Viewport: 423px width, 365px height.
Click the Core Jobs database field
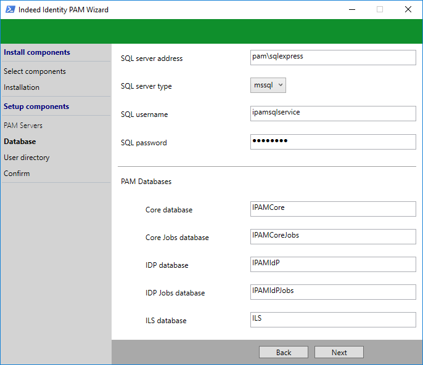333,237
